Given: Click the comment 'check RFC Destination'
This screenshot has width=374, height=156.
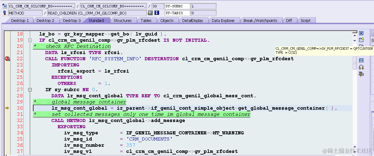Looking at the screenshot, I should coord(78,46).
